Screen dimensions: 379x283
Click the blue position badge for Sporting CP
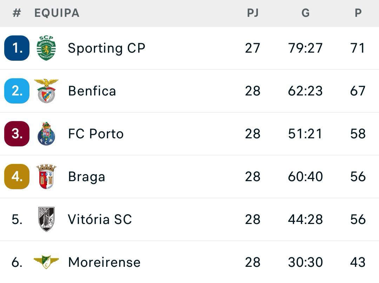(x=16, y=48)
